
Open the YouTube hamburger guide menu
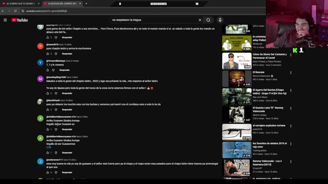click(5, 20)
